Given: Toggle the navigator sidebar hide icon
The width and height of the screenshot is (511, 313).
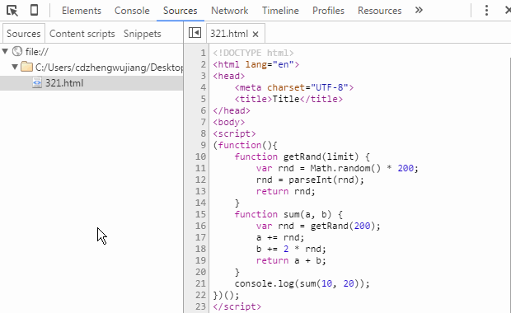Looking at the screenshot, I should 195,33.
